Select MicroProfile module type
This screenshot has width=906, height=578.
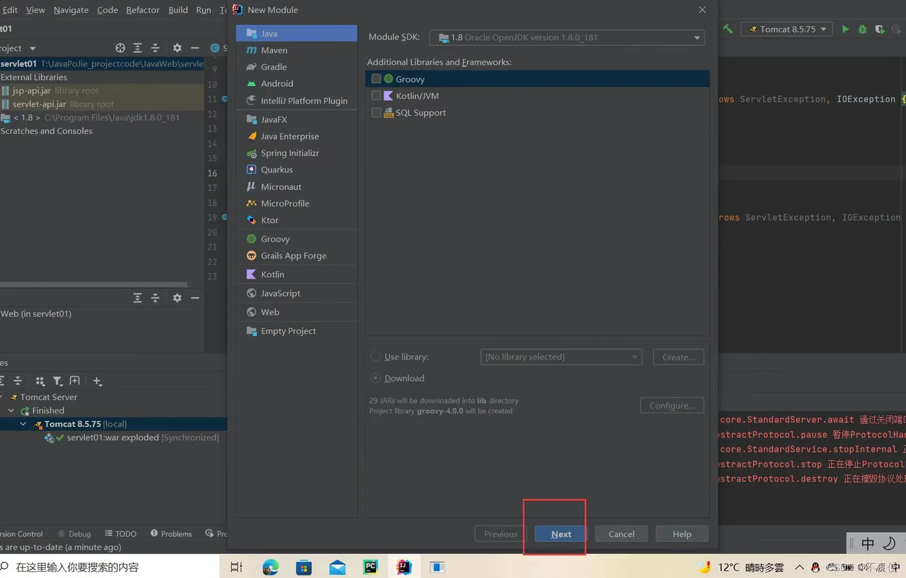pyautogui.click(x=296, y=203)
